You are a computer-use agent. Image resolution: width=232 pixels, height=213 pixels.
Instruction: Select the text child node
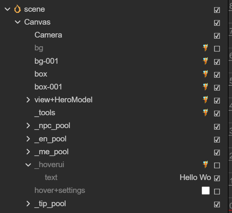coord(51,177)
